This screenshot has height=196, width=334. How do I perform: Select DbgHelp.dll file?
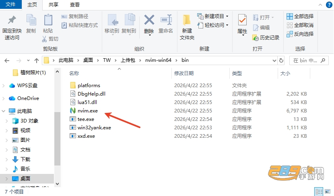pos(88,94)
